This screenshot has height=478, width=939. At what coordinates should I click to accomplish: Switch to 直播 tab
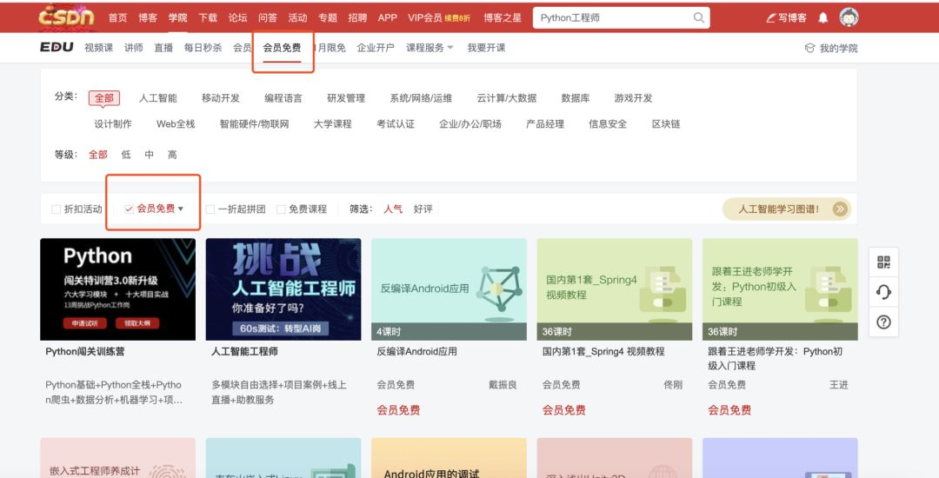pos(163,48)
